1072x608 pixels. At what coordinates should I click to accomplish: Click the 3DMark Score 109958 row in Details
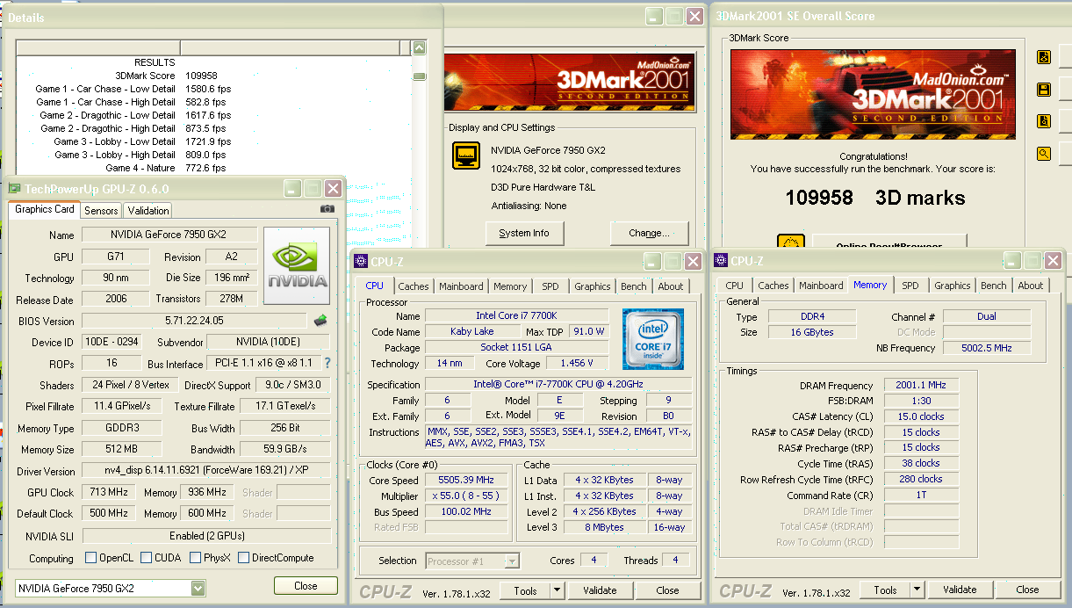(214, 76)
